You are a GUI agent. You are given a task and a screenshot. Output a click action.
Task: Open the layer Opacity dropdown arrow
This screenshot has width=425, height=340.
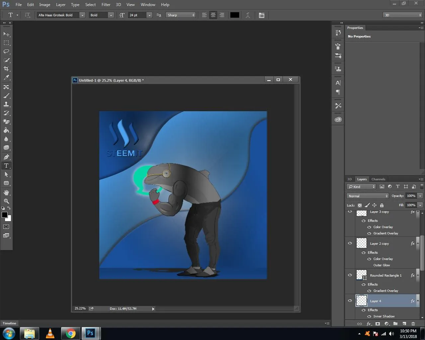pos(420,196)
